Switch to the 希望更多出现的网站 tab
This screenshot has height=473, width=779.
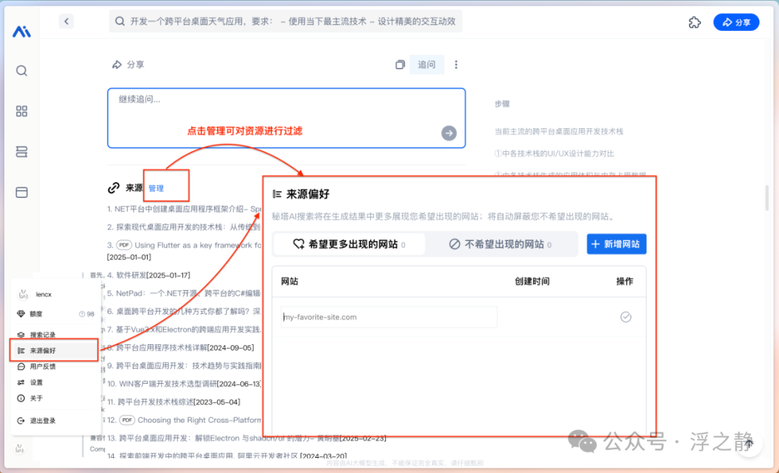(x=349, y=244)
